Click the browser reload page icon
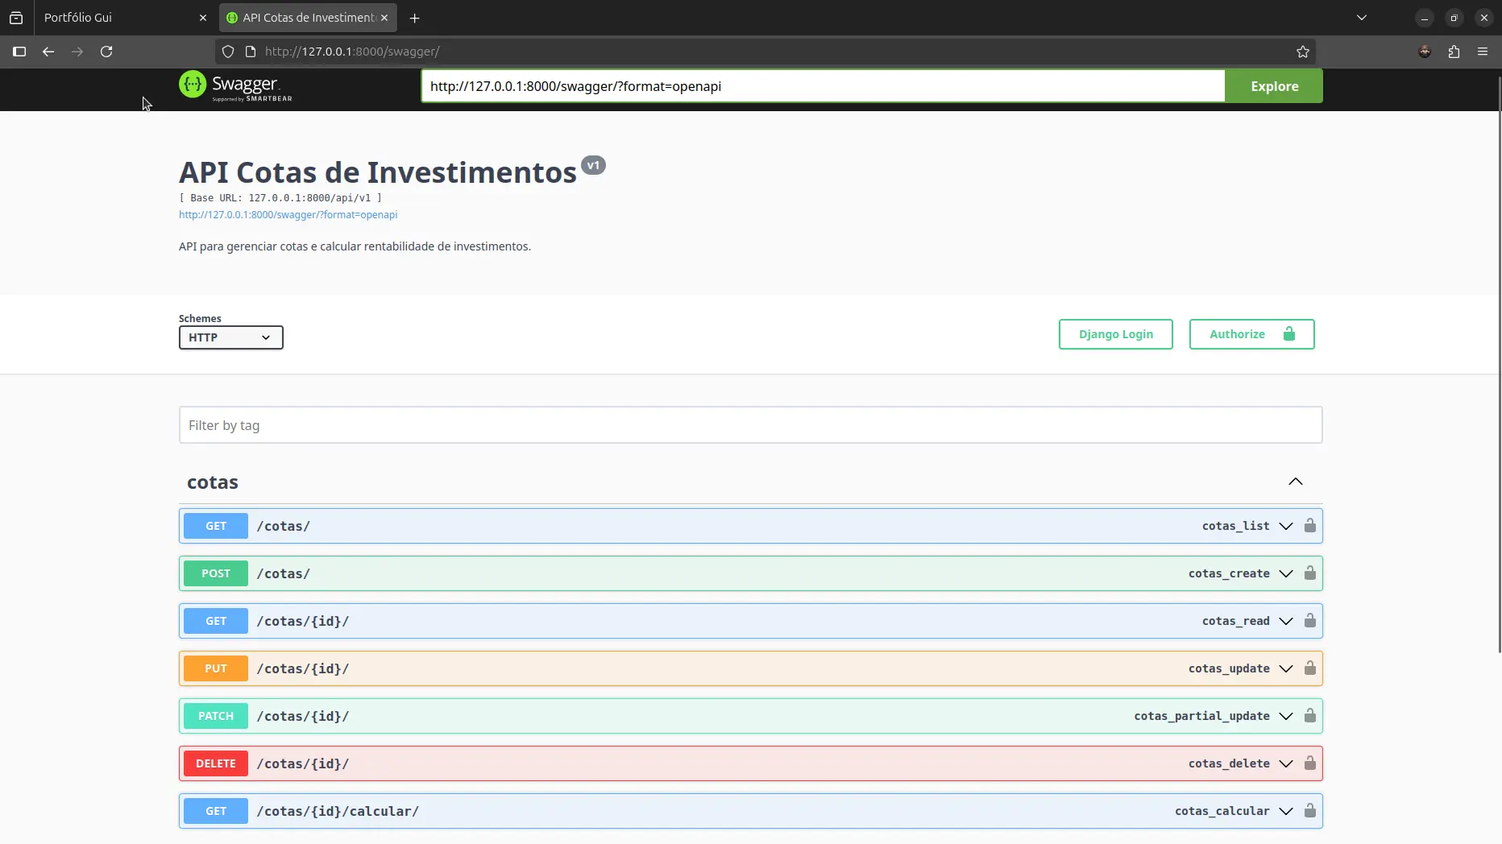 (x=106, y=52)
